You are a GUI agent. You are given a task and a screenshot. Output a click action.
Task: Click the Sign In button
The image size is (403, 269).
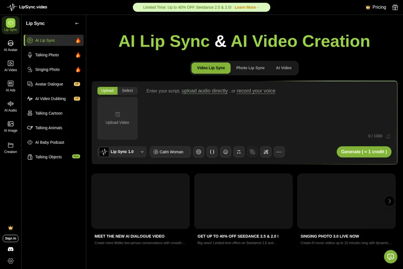point(10,238)
